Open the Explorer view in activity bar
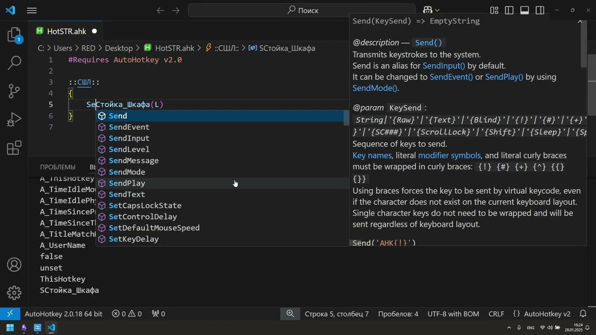The height and width of the screenshot is (335, 596). click(14, 35)
